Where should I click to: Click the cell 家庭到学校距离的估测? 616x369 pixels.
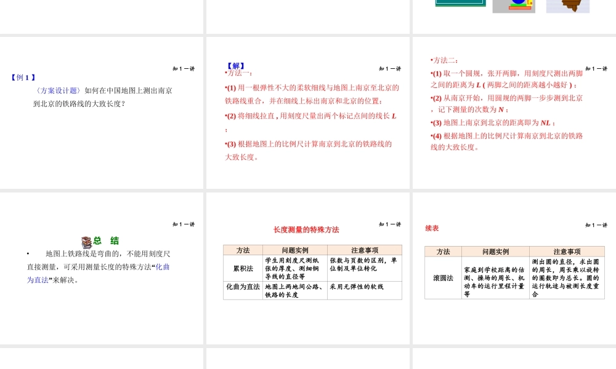click(495, 277)
